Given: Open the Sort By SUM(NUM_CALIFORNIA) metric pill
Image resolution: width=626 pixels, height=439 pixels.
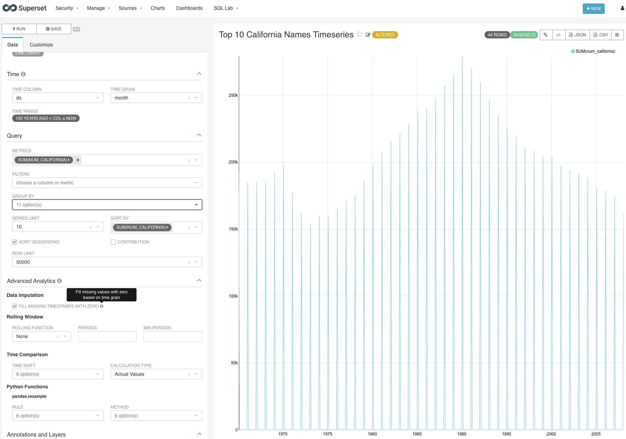Looking at the screenshot, I should pyautogui.click(x=142, y=227).
